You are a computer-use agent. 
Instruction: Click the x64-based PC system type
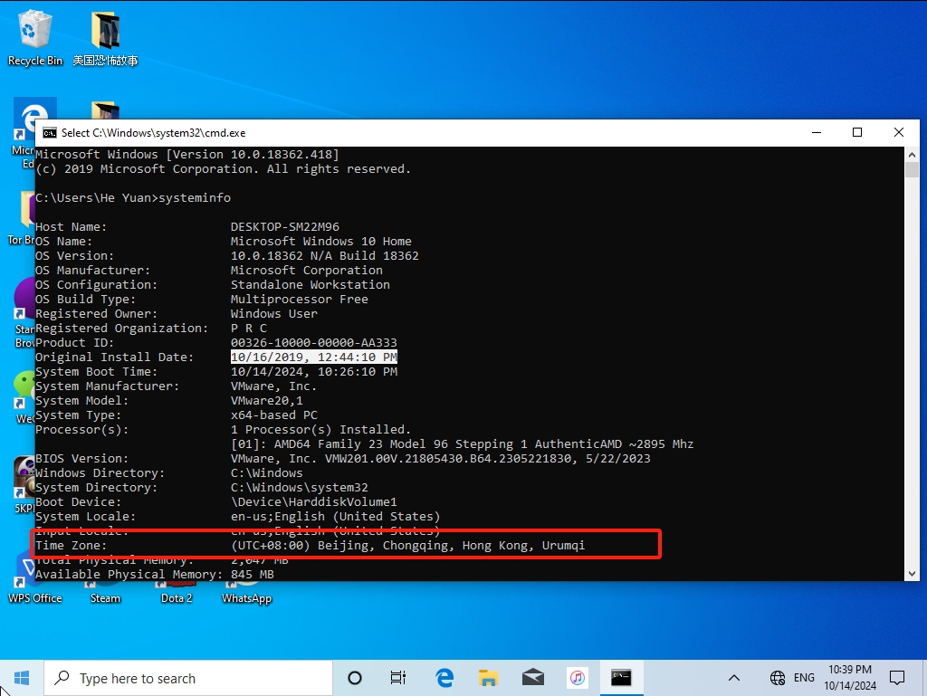pyautogui.click(x=273, y=415)
